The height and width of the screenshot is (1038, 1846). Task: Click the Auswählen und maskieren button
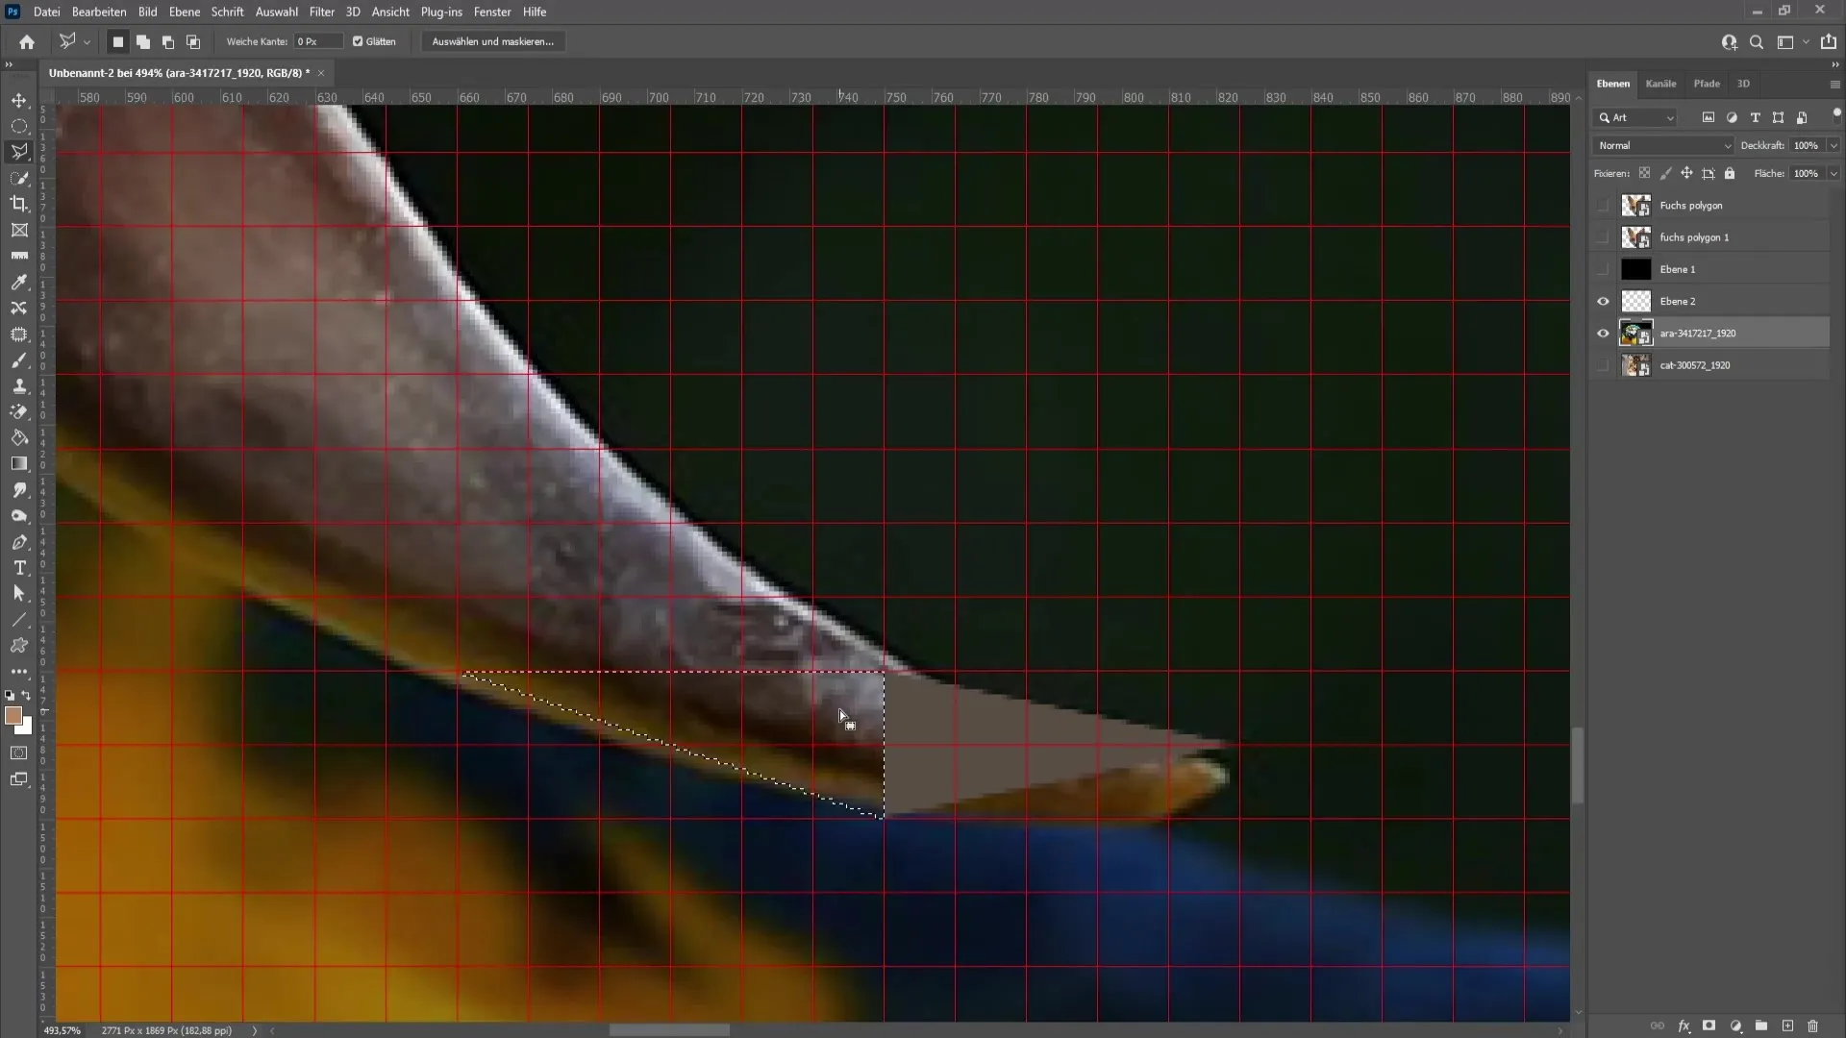coord(493,42)
